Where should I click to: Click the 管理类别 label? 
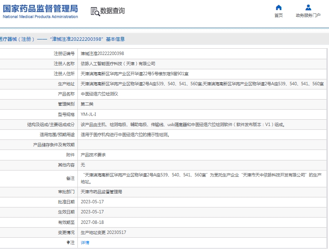pos(66,104)
